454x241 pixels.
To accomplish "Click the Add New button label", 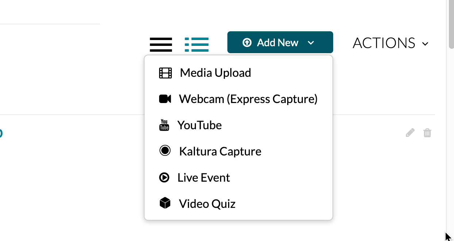I will (277, 43).
